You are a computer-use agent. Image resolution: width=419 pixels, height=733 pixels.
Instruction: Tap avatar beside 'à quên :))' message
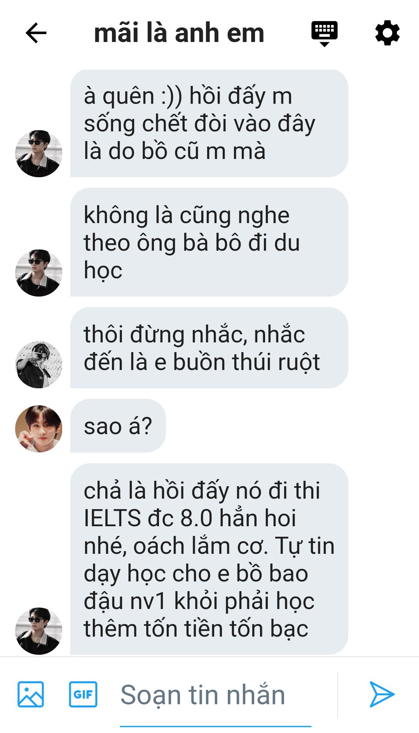[x=38, y=154]
